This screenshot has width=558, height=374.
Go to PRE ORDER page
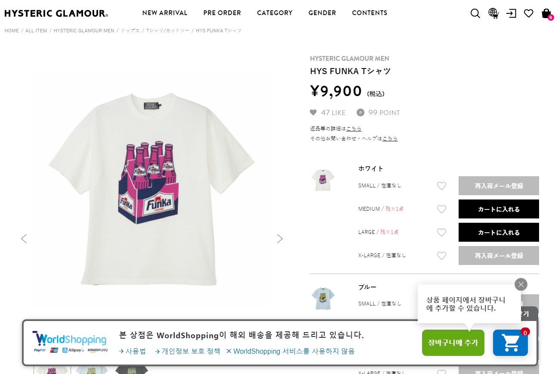(222, 13)
